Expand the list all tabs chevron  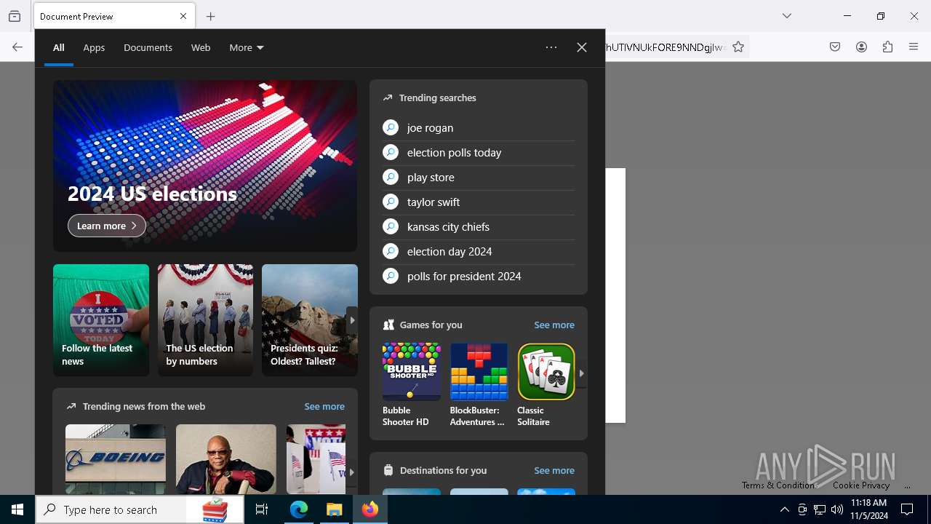[787, 16]
